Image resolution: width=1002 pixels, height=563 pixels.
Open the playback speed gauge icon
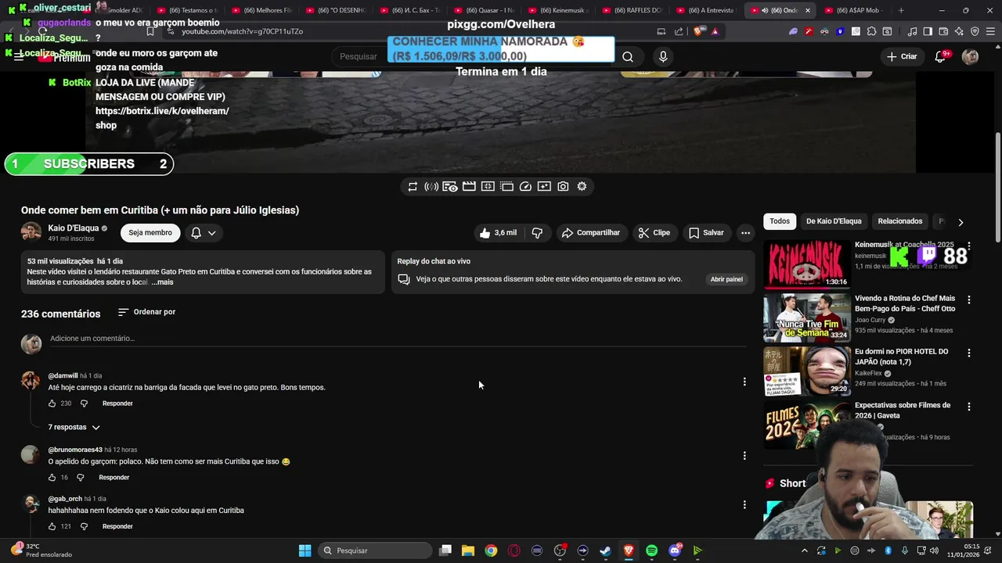[x=525, y=187]
